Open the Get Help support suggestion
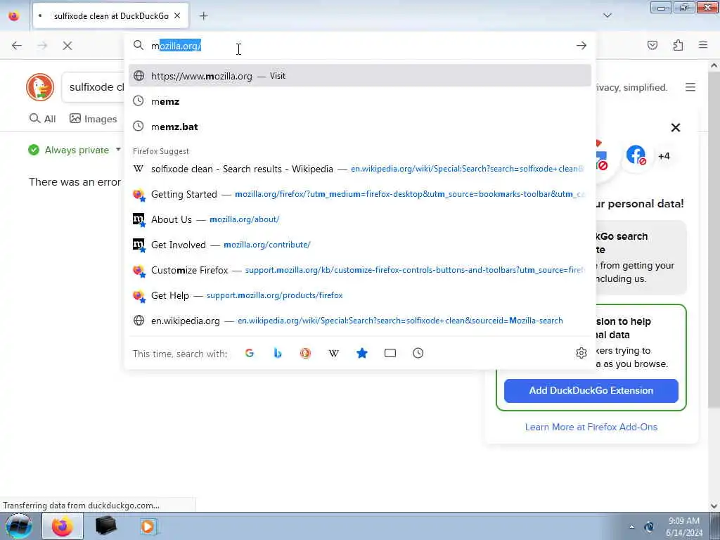The height and width of the screenshot is (540, 720). 360,295
